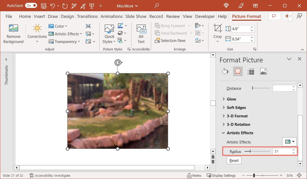
Task: Toggle the Accessibility Investigate checker
Action: pyautogui.click(x=50, y=175)
